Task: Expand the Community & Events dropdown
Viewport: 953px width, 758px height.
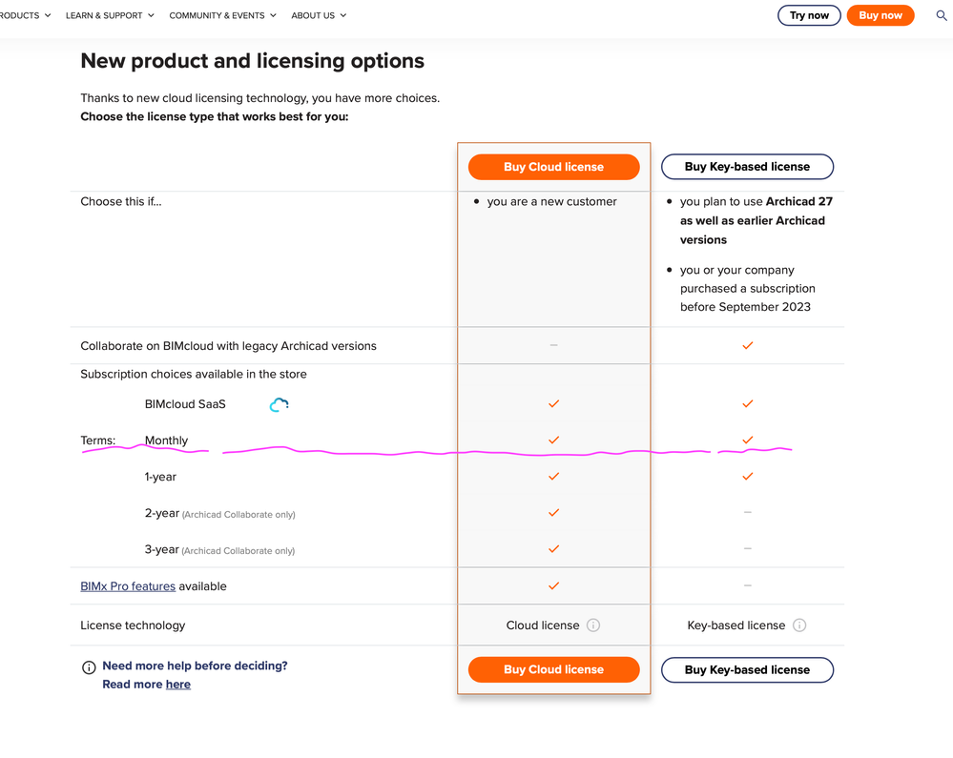Action: pos(222,15)
